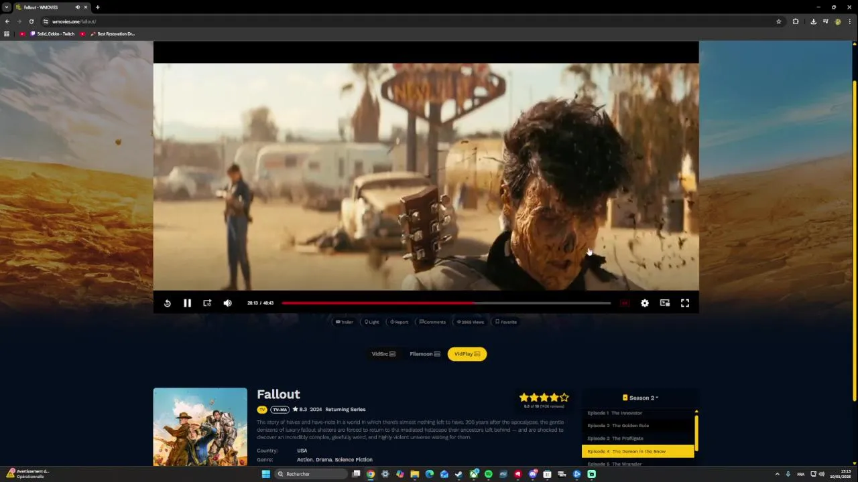Open Spotify from the taskbar
This screenshot has width=858, height=482.
pyautogui.click(x=488, y=474)
